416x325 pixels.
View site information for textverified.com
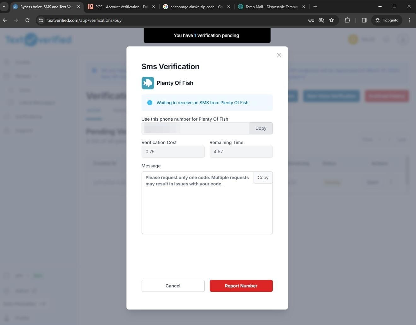pyautogui.click(x=41, y=20)
